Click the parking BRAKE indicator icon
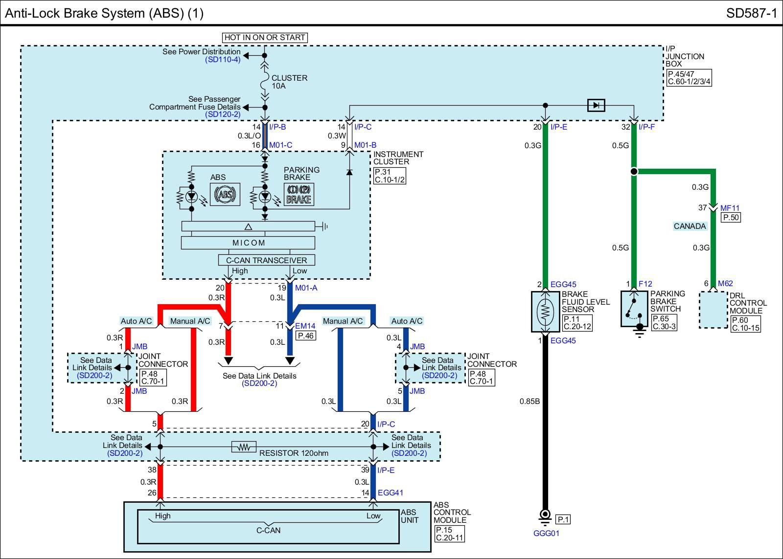Viewport: 783px width, 559px height. 299,194
